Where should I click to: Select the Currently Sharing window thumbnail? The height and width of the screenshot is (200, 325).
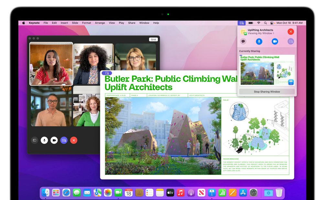coord(266,70)
